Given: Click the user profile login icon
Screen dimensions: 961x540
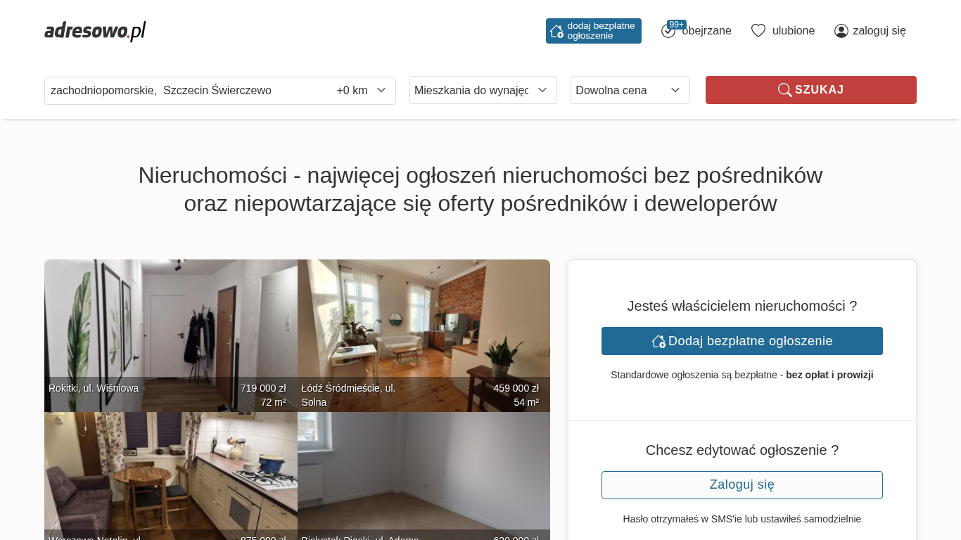Looking at the screenshot, I should pyautogui.click(x=841, y=31).
